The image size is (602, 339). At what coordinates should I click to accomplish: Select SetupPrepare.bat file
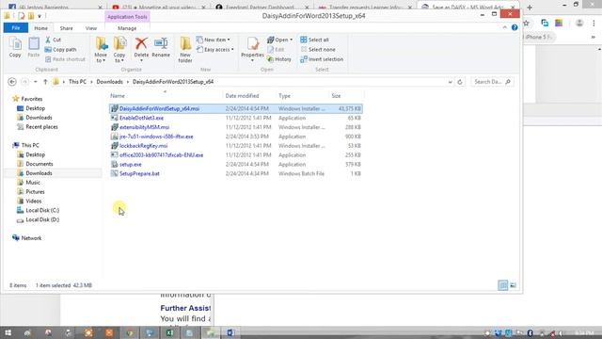tap(236, 173)
